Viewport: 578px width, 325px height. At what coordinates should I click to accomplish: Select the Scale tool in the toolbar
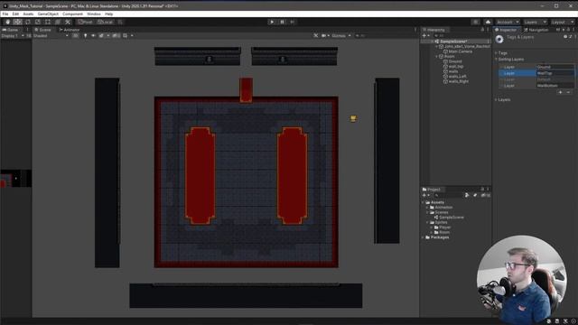(x=38, y=22)
